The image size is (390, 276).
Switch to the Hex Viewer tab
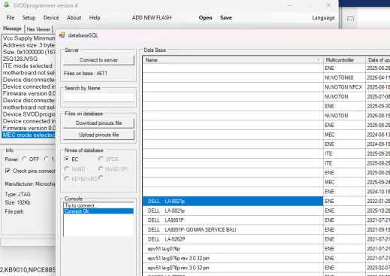click(38, 29)
